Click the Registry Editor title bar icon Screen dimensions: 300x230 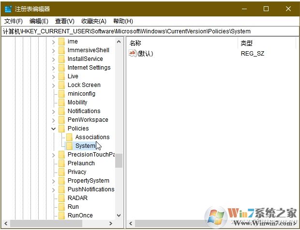click(x=8, y=9)
